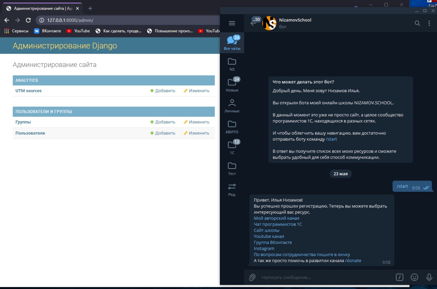The height and width of the screenshot is (289, 437).
Task: Click Изменить in the Группы row
Action: coord(197,122)
